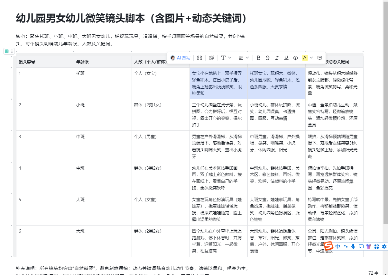The width and height of the screenshot is (388, 275).
Task: Click the cell starting 幼儿们在美术区按手印画
Action: 219,178
